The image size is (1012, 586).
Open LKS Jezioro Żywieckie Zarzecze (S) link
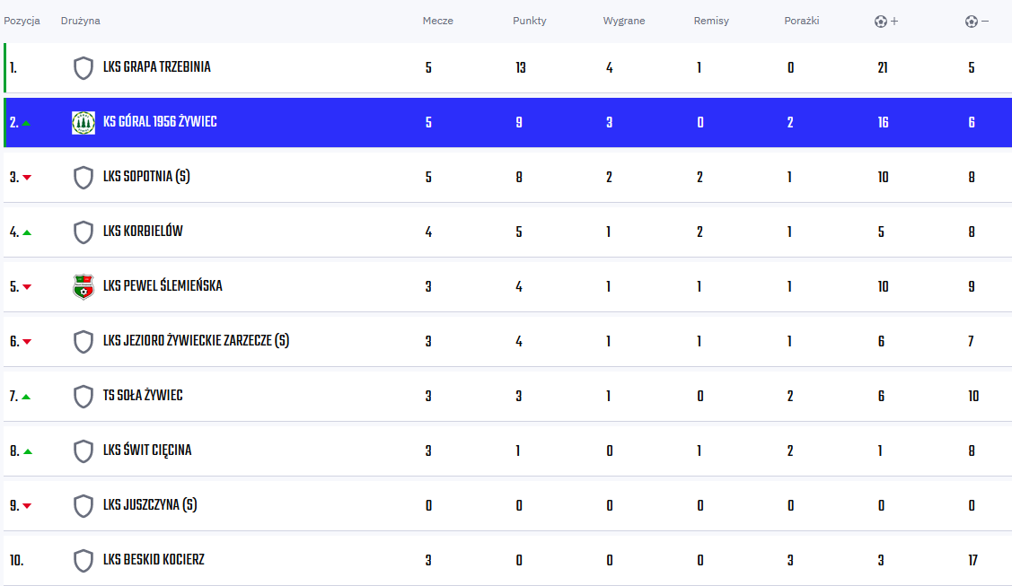click(196, 341)
